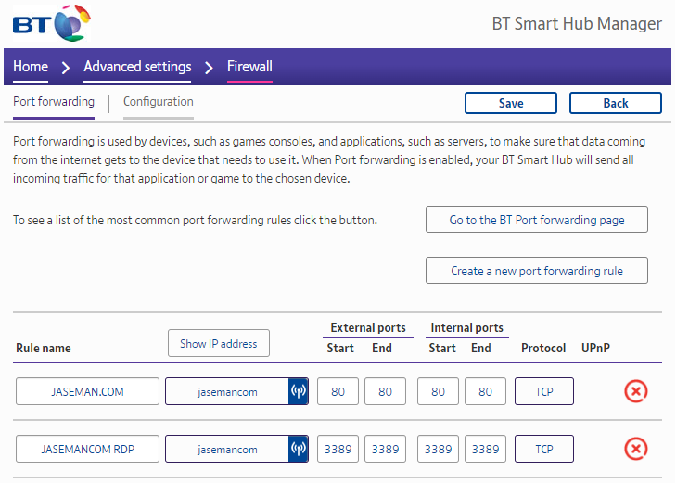Click wireless icon in JASEMAN.COM device field
This screenshot has width=676, height=483.
(298, 391)
